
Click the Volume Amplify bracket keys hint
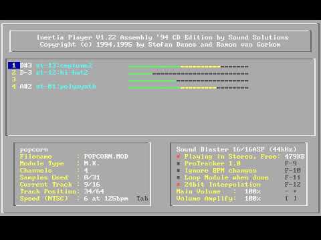(291, 198)
